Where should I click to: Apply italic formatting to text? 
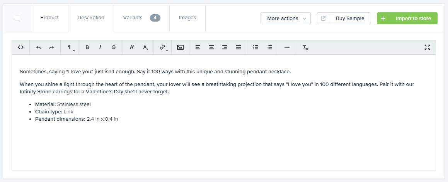[100, 47]
